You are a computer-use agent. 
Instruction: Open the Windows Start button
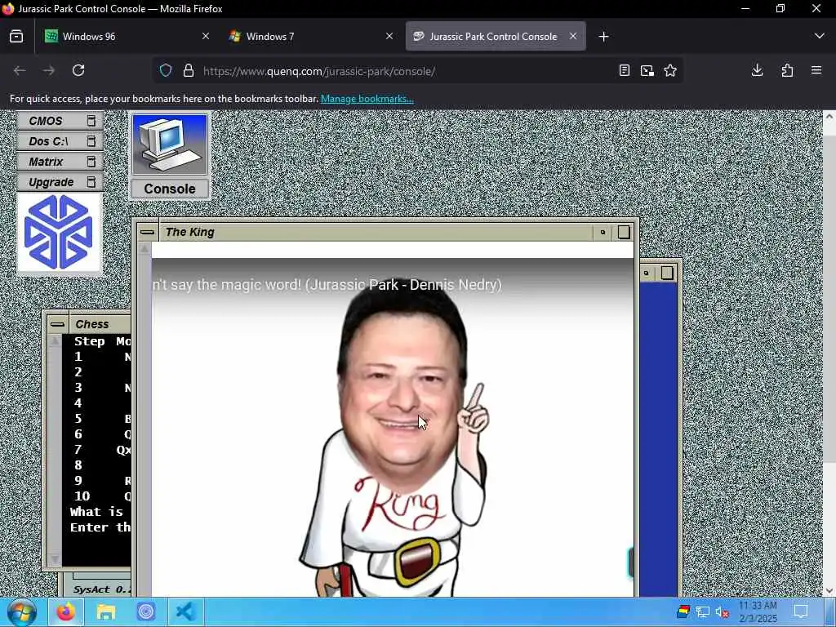[22, 612]
